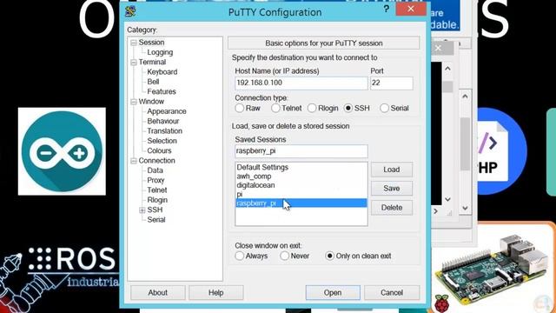Open the Behaviour settings category
Screen dimensions: 556x313
click(x=163, y=121)
